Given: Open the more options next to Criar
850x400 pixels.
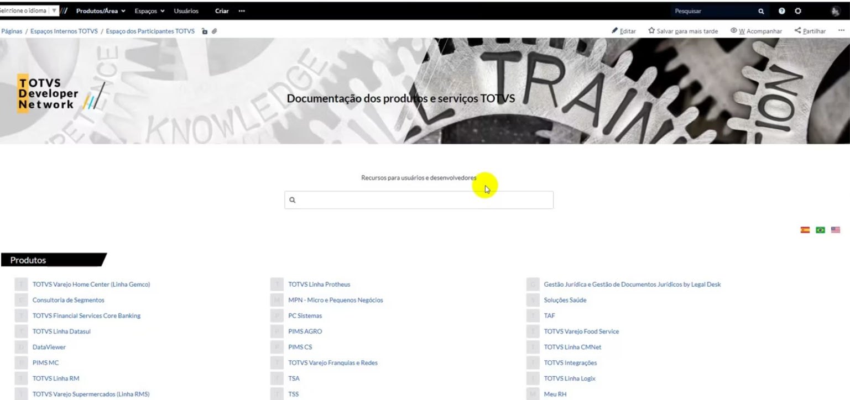Looking at the screenshot, I should pos(242,11).
